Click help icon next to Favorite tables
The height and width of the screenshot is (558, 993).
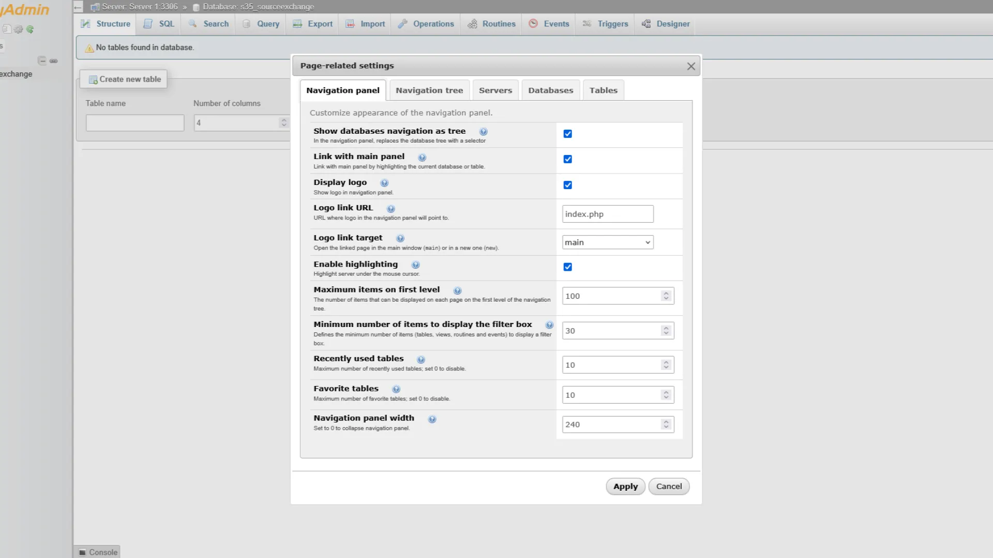[x=396, y=389]
